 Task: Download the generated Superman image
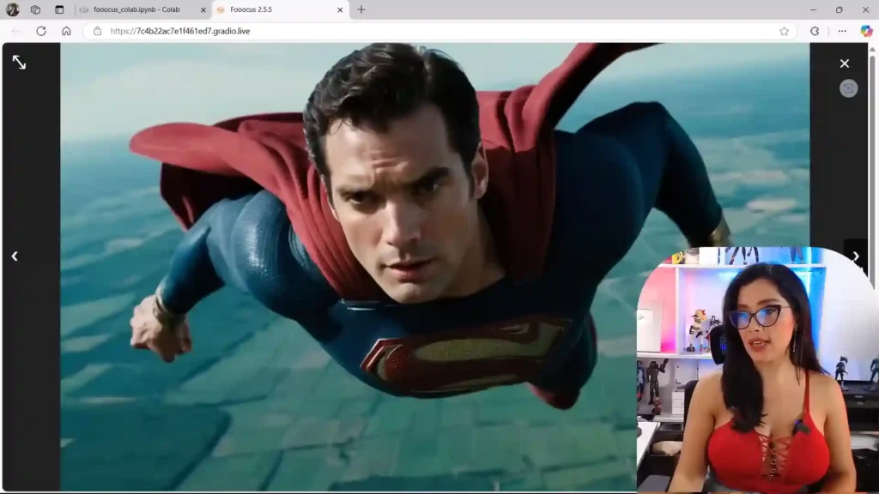click(848, 87)
